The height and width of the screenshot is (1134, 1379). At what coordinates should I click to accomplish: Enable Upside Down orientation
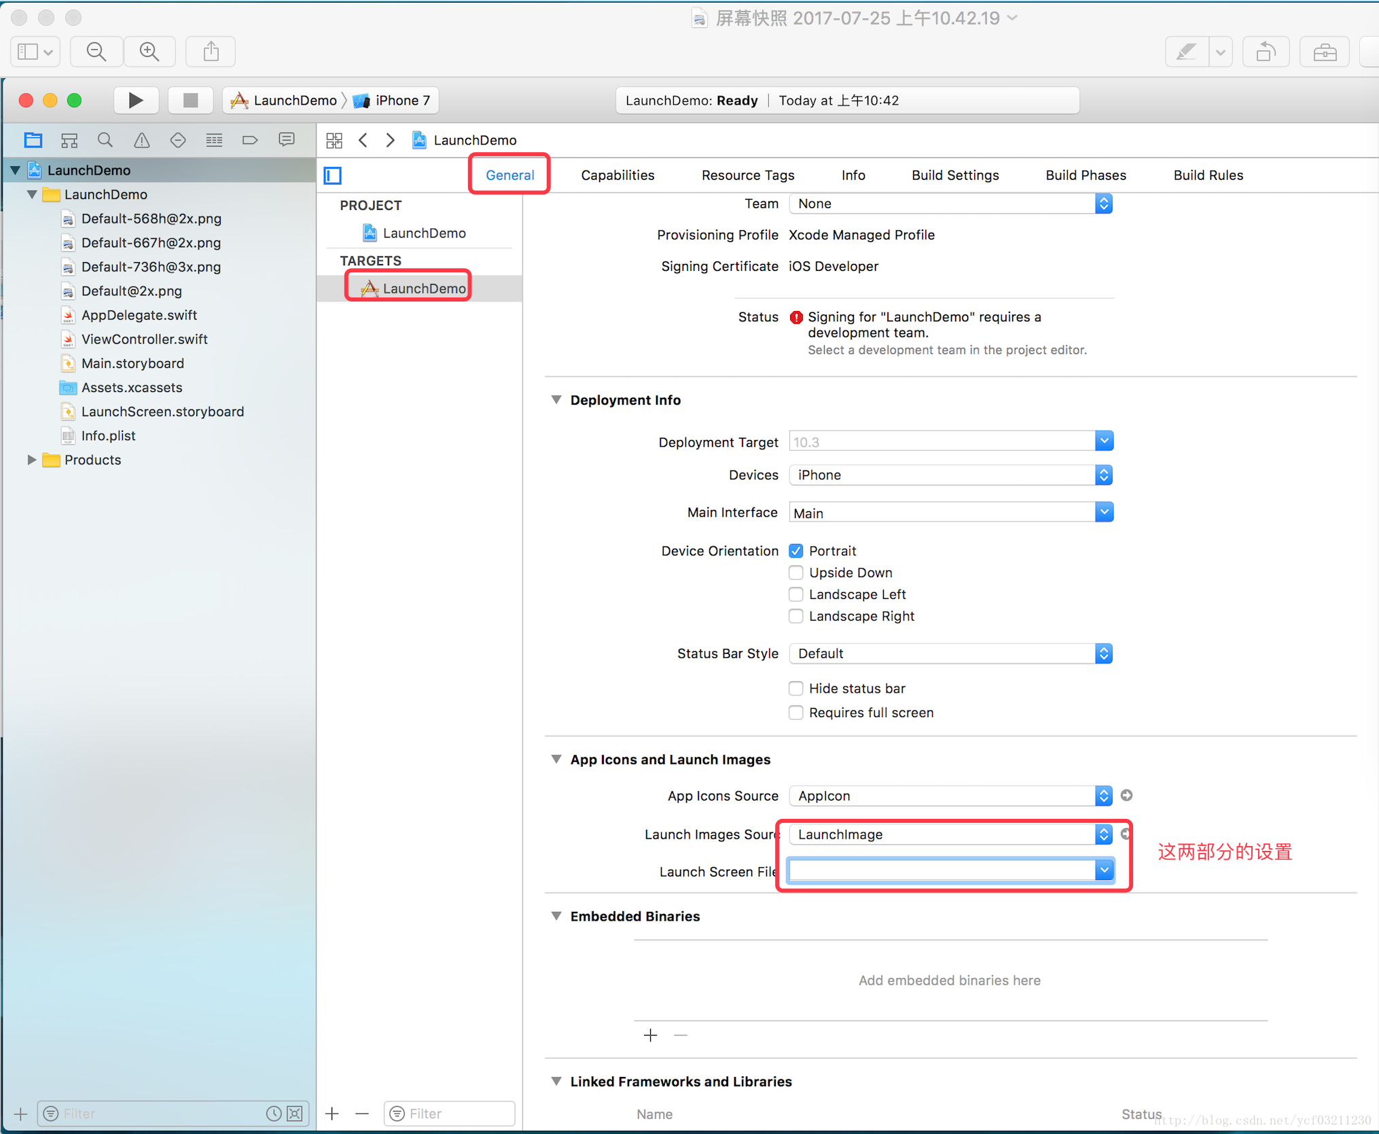click(795, 572)
